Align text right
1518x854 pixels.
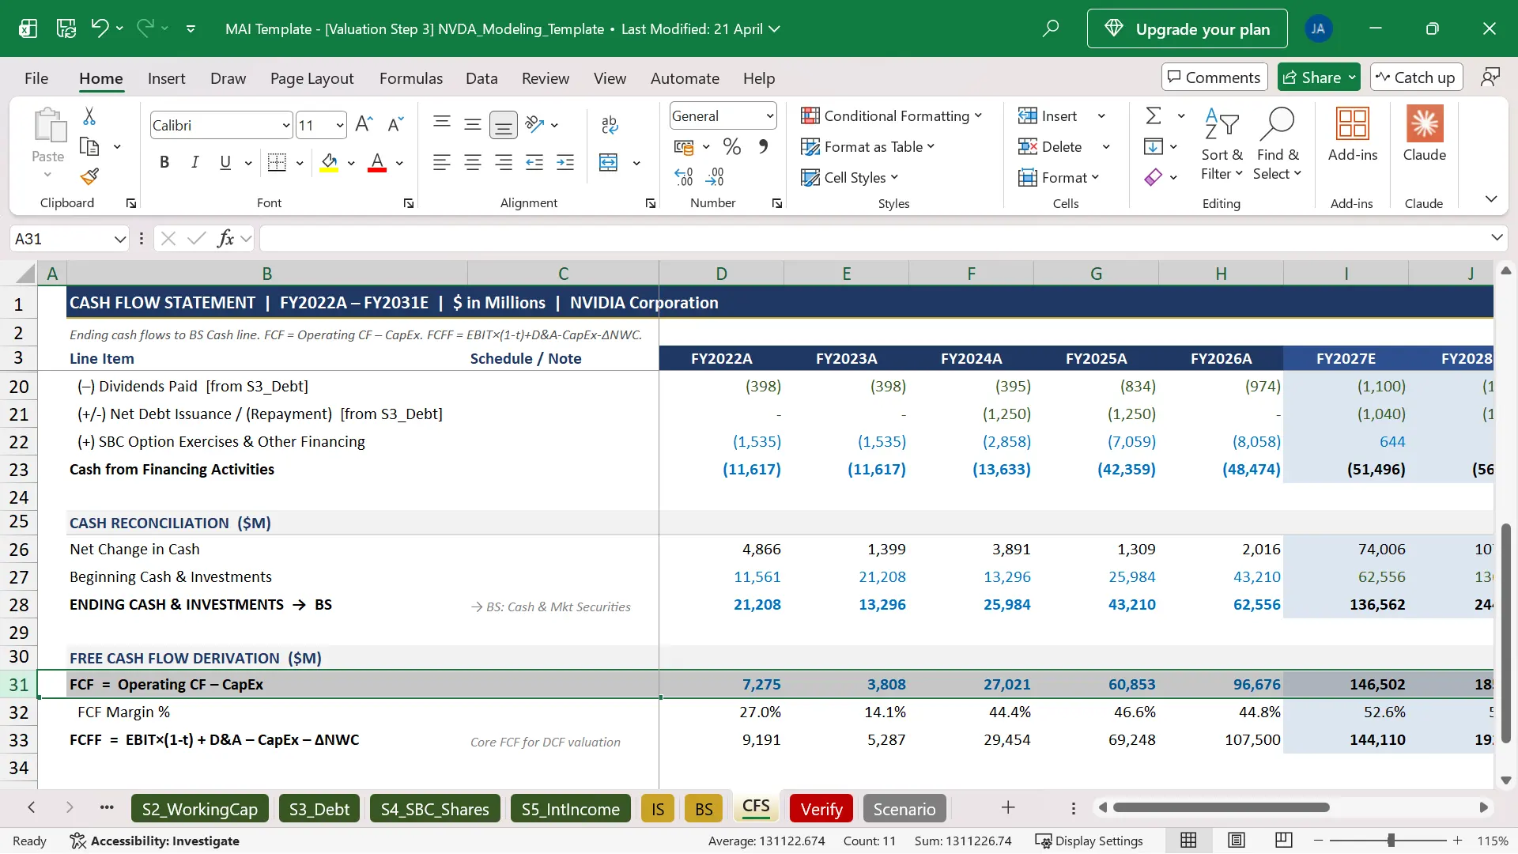[504, 162]
